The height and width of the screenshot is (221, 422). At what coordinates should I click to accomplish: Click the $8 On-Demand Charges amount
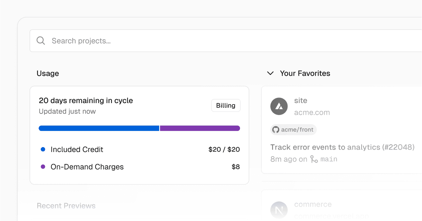[x=235, y=167]
